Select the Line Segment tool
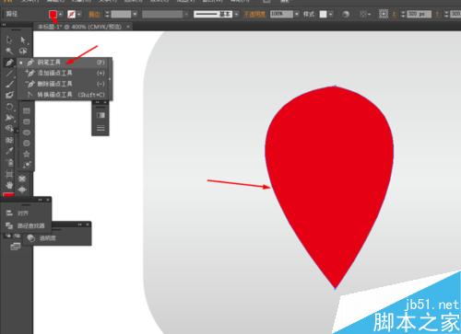The image size is (461, 334). click(x=9, y=74)
